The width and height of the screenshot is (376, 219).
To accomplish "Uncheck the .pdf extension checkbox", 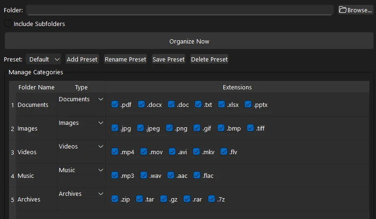I will 115,105.
